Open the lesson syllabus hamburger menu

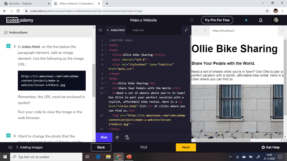pyautogui.click(x=10, y=147)
